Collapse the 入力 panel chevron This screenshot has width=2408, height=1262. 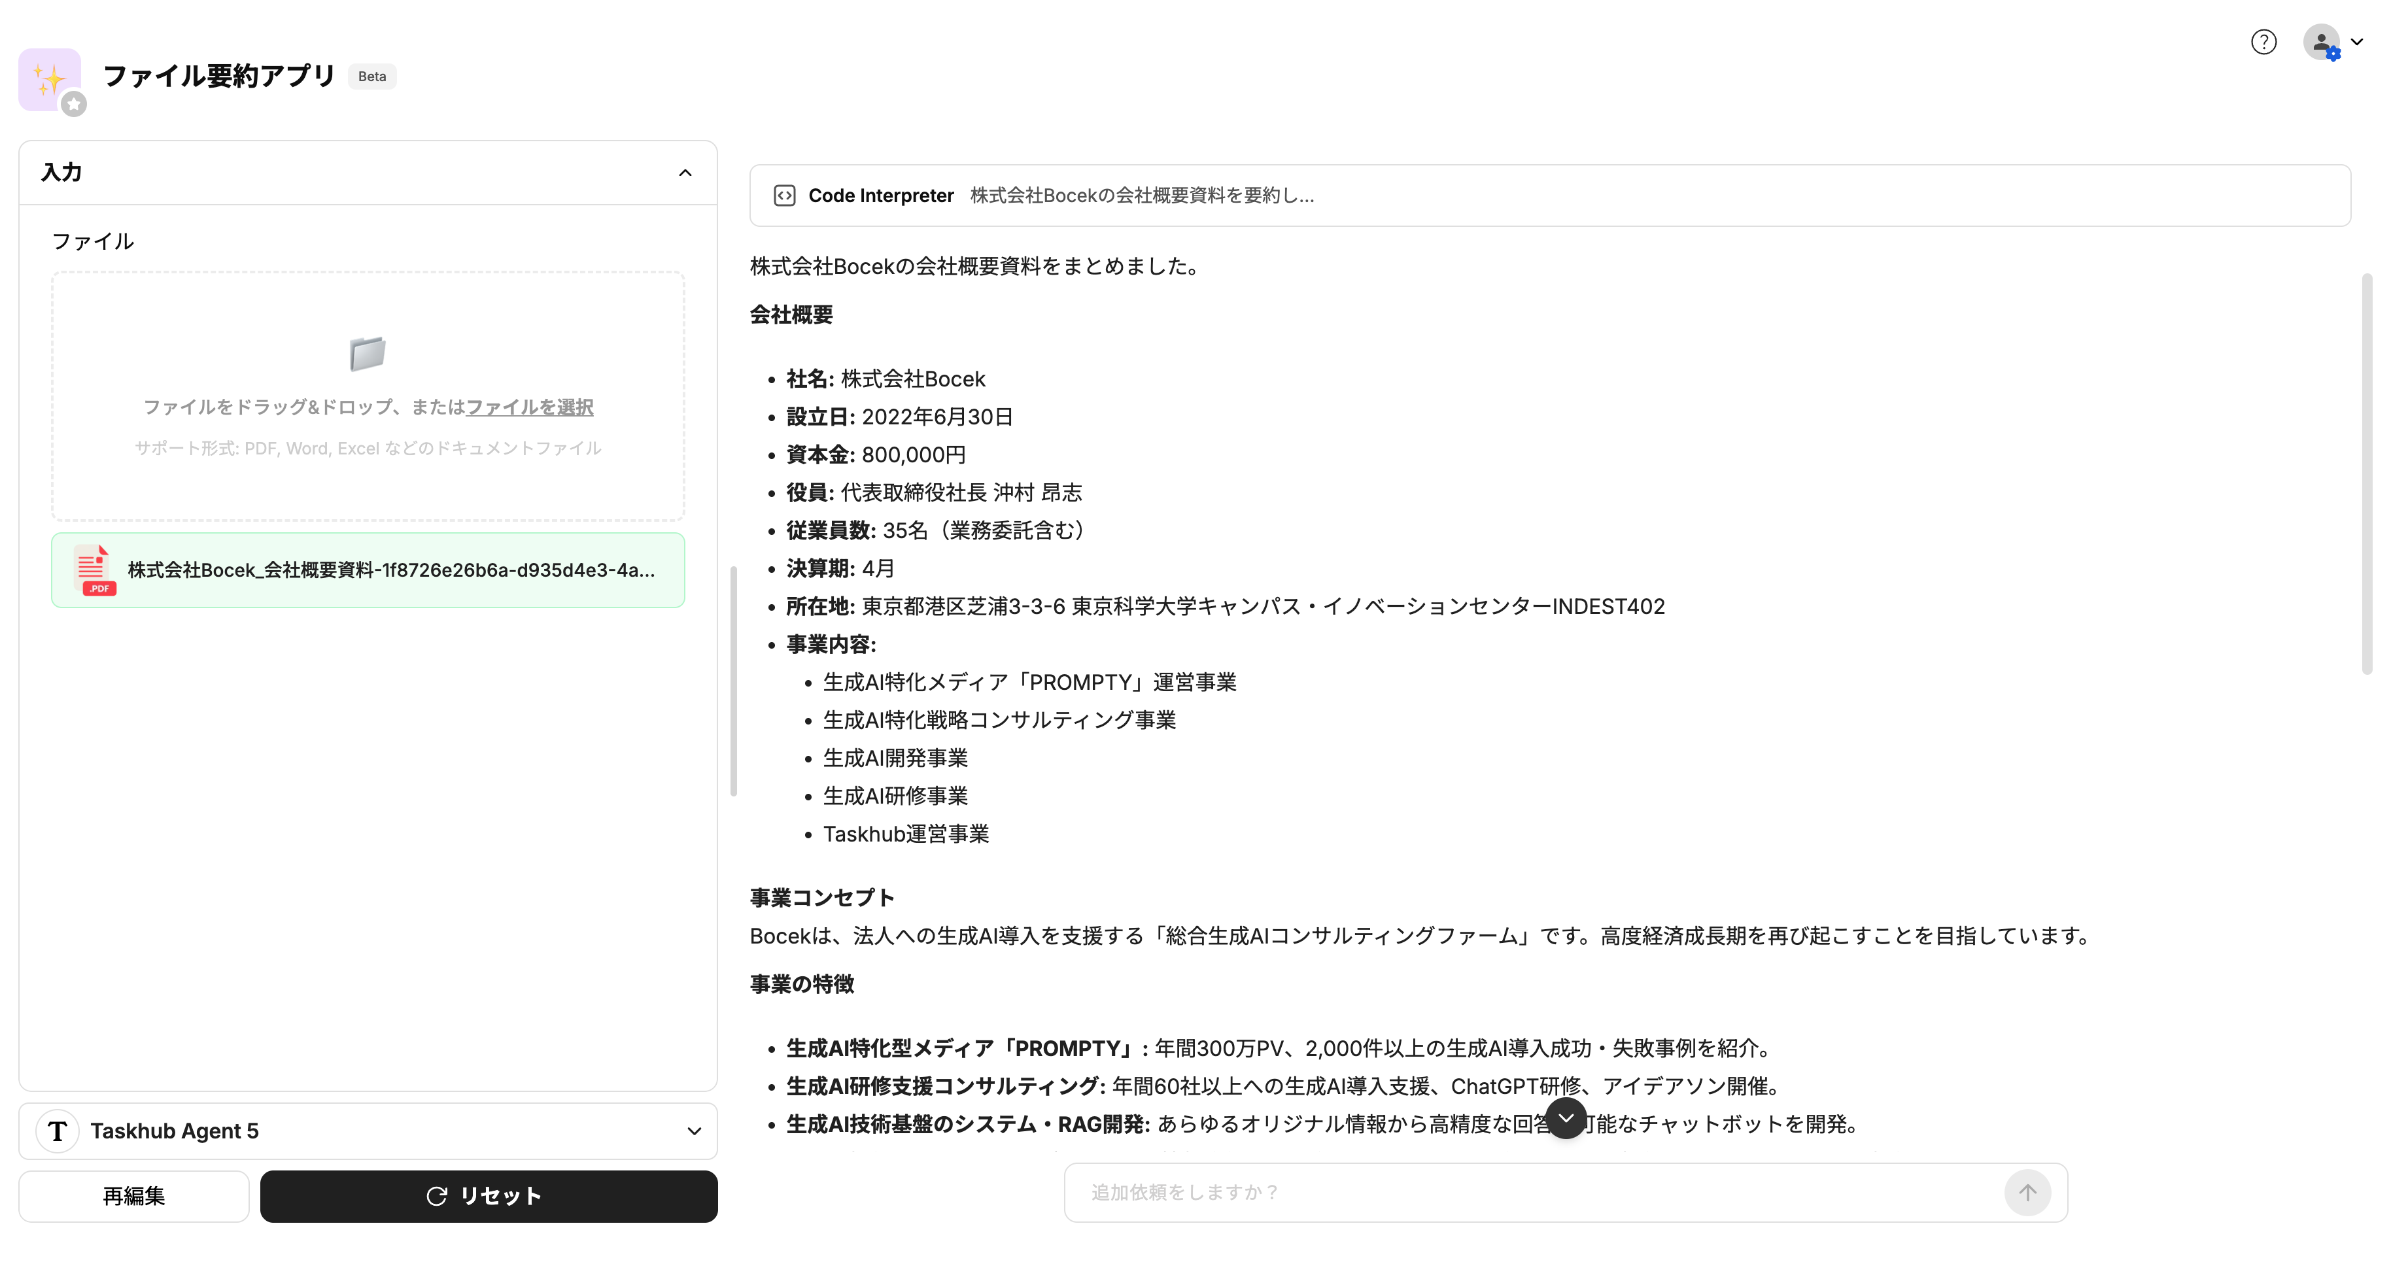click(685, 173)
